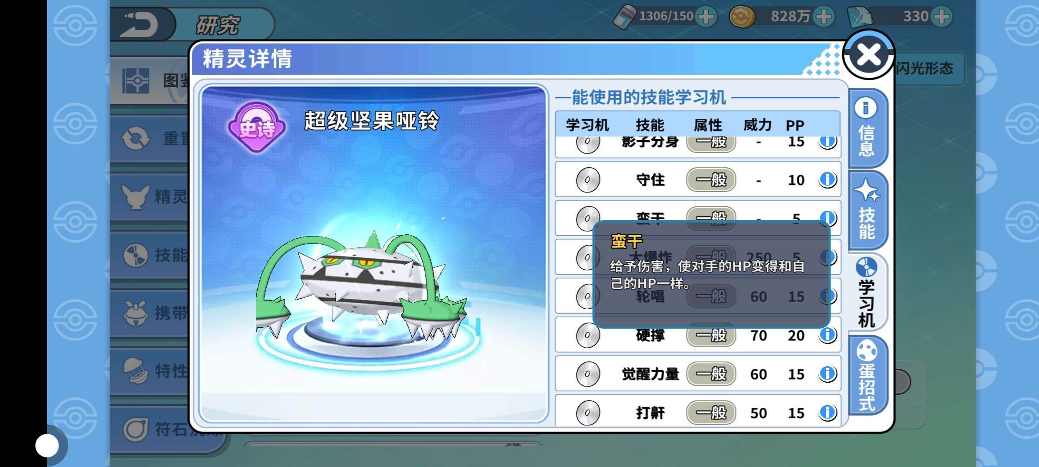Switch to the 信息 tab
This screenshot has width=1039, height=467.
867,128
